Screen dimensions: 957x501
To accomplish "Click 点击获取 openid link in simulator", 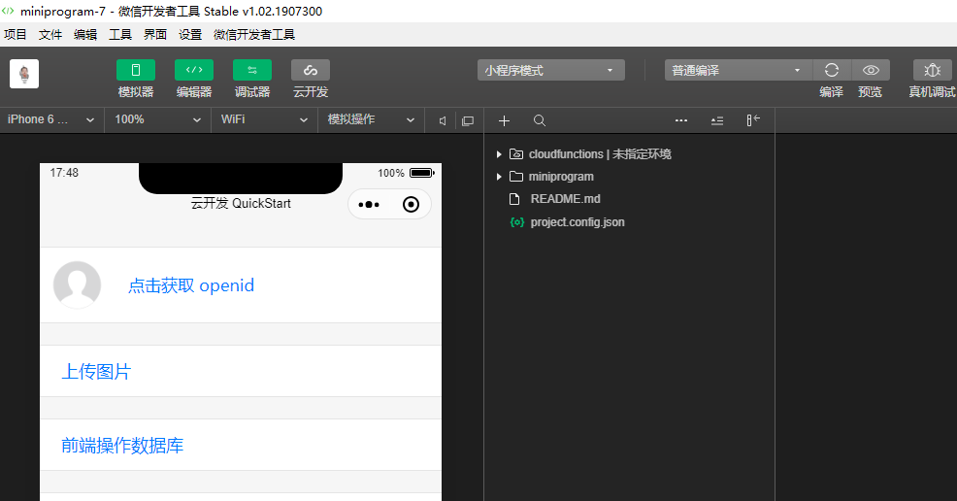I will (191, 285).
